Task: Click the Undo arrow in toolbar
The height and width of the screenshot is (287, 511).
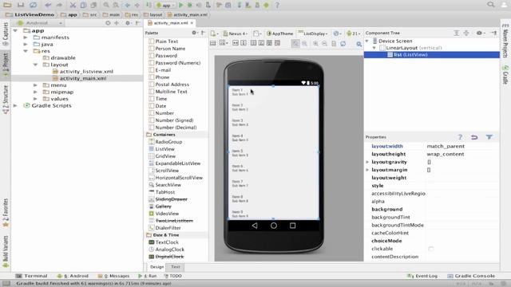Action: click(x=48, y=5)
